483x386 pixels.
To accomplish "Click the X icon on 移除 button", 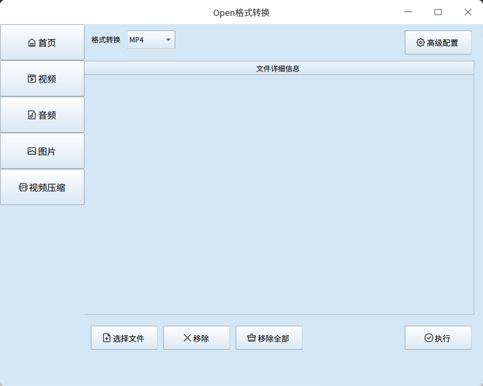I will (187, 338).
